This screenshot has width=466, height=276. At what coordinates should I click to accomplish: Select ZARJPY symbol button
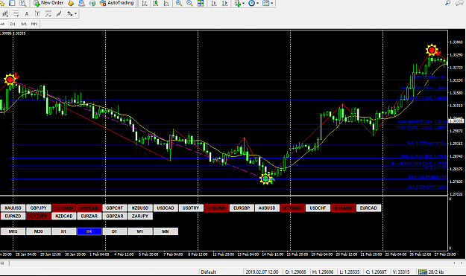point(140,216)
